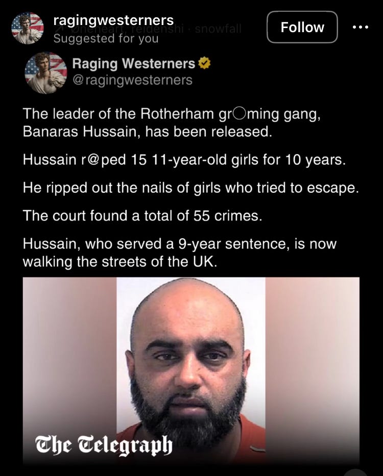
Task: Open the mugshot photo in the post
Action: tap(191, 370)
